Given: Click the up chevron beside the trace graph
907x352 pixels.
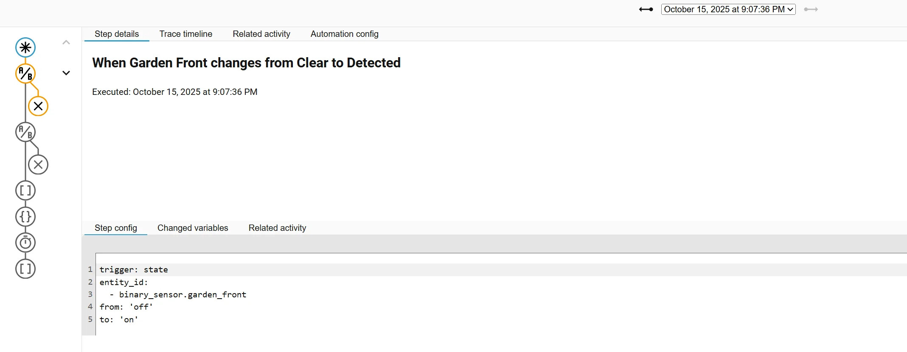Looking at the screenshot, I should (66, 42).
